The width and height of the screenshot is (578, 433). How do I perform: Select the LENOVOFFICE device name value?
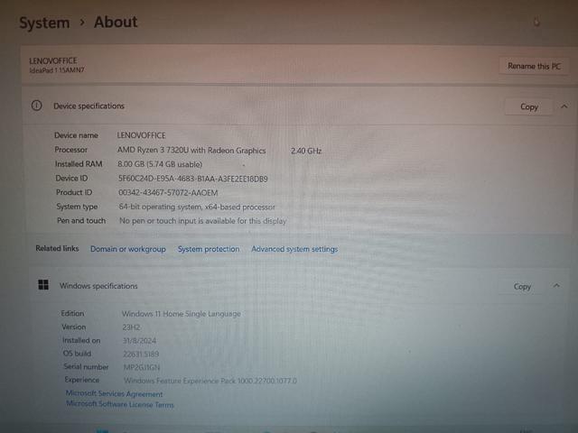(x=141, y=135)
